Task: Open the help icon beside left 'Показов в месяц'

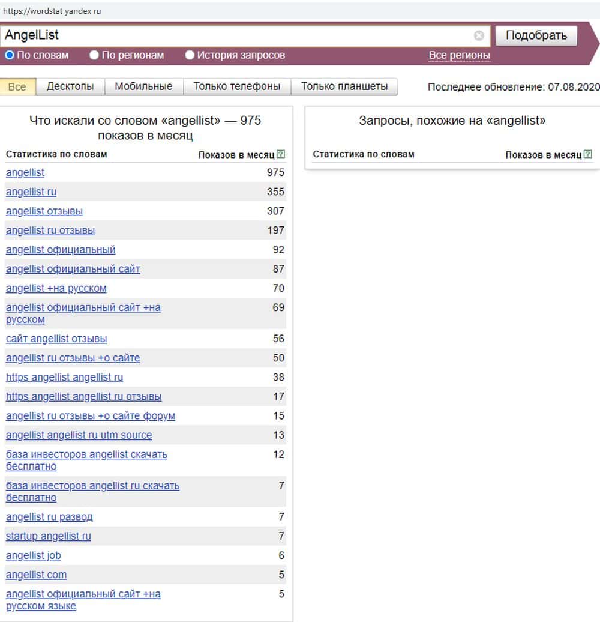Action: pos(281,154)
